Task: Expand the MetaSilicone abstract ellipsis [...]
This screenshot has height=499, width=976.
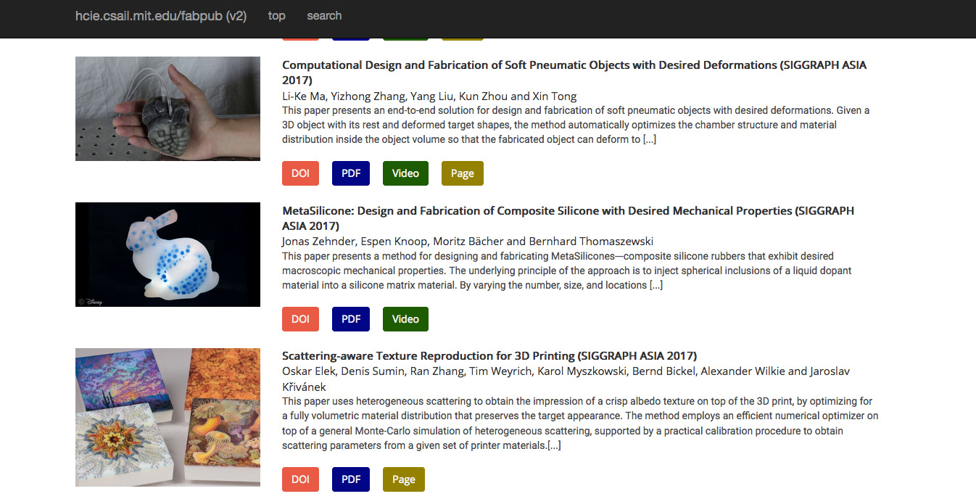Action: pyautogui.click(x=656, y=286)
